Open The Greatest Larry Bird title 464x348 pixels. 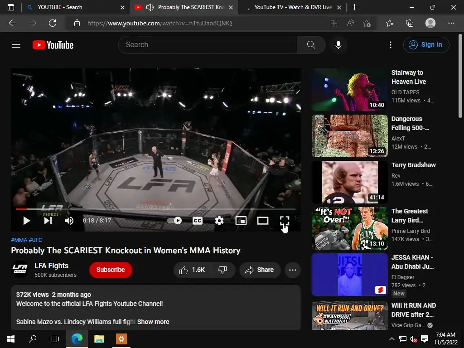coord(410,216)
